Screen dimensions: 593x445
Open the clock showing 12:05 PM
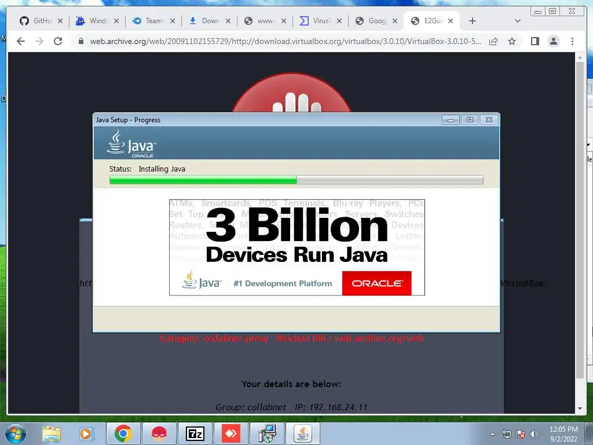point(563,434)
